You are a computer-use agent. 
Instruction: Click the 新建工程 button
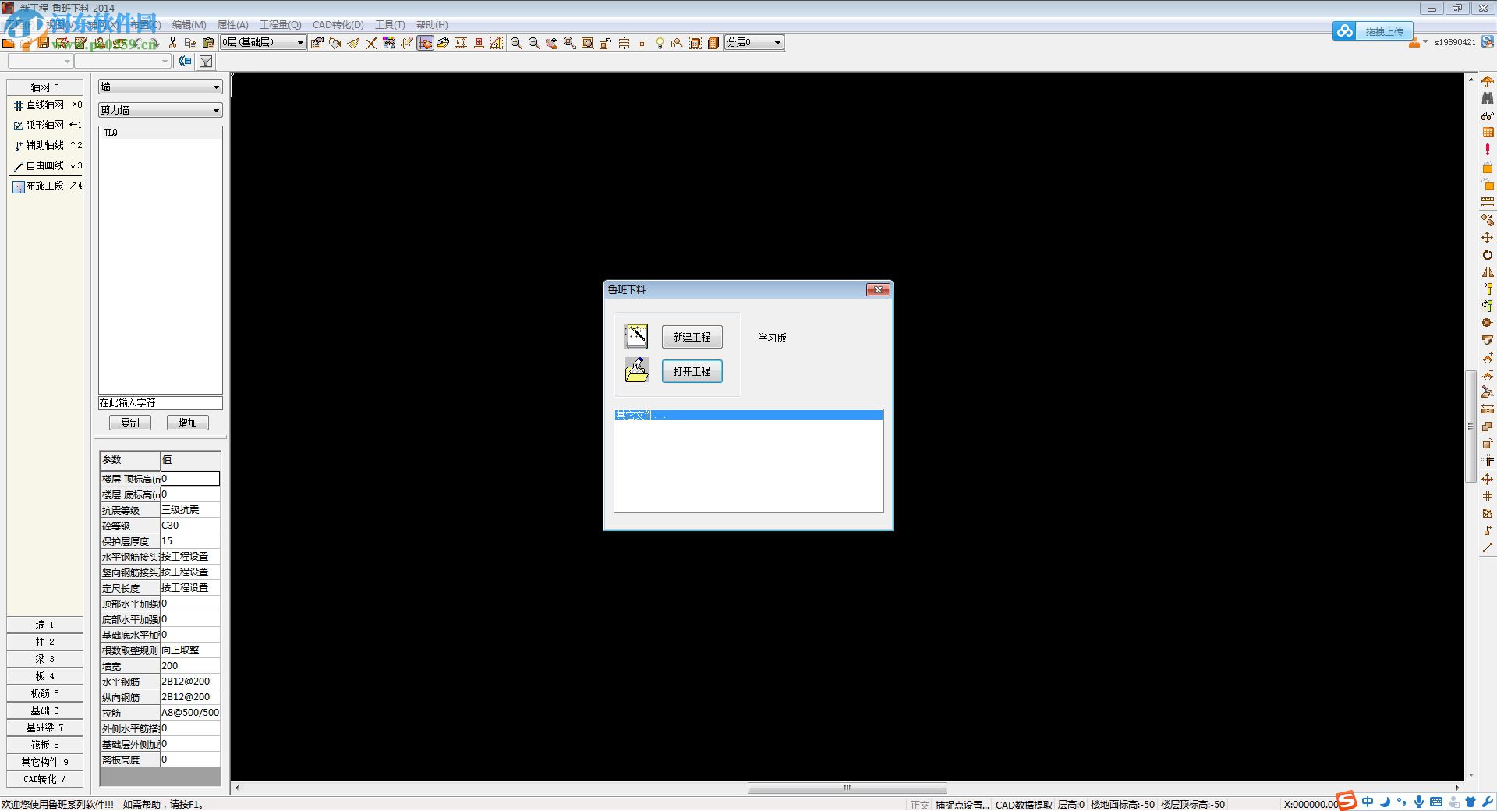(692, 337)
